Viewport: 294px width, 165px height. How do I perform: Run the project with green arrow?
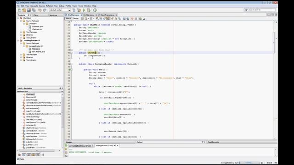pos(84,10)
